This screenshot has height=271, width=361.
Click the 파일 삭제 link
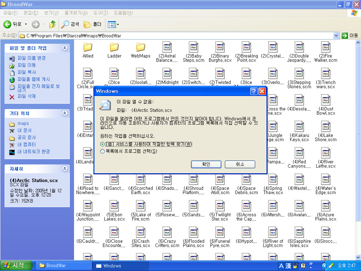tap(27, 96)
